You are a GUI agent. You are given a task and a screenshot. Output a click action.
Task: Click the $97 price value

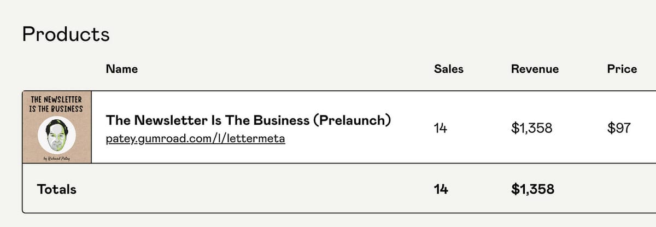(619, 129)
